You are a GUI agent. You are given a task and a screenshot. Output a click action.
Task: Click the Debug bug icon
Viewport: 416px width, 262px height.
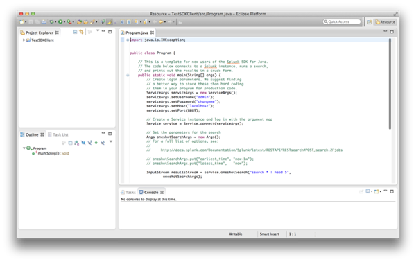point(51,21)
